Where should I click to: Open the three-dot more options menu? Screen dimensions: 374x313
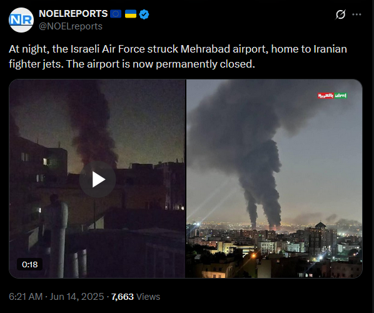356,14
